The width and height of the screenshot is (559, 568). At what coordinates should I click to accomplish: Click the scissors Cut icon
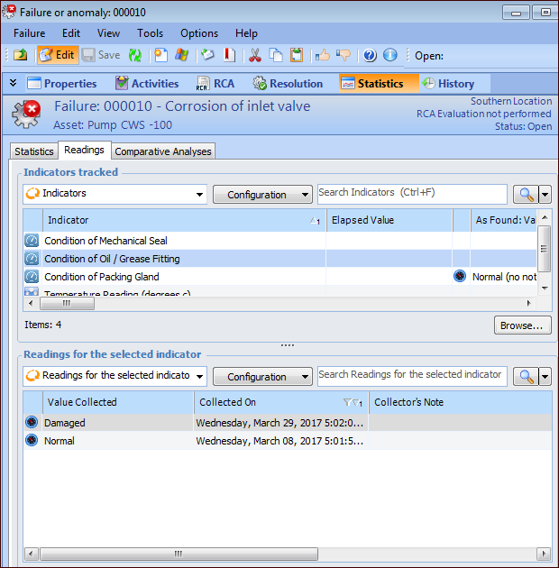(255, 55)
